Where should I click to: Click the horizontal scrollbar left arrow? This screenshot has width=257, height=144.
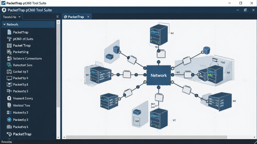point(64,137)
